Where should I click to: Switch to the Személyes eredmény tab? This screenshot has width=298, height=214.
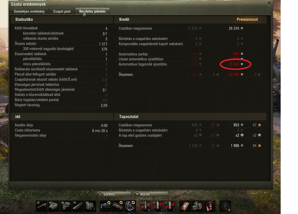coord(29,11)
